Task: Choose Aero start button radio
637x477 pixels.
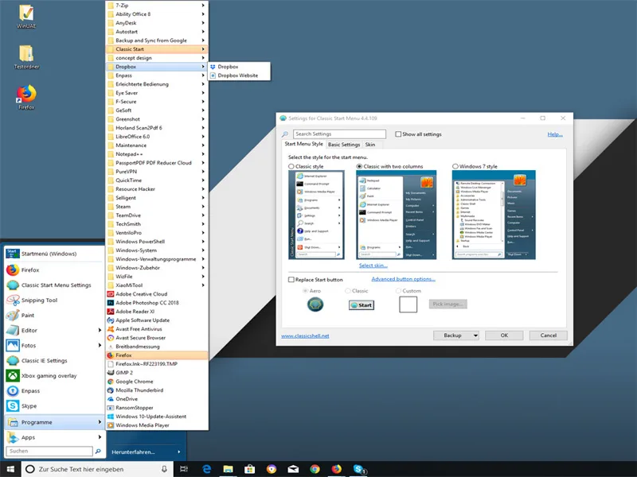Action: (x=305, y=291)
